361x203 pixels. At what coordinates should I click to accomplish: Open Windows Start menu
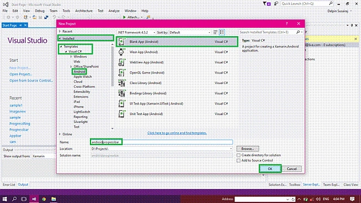pyautogui.click(x=4, y=199)
